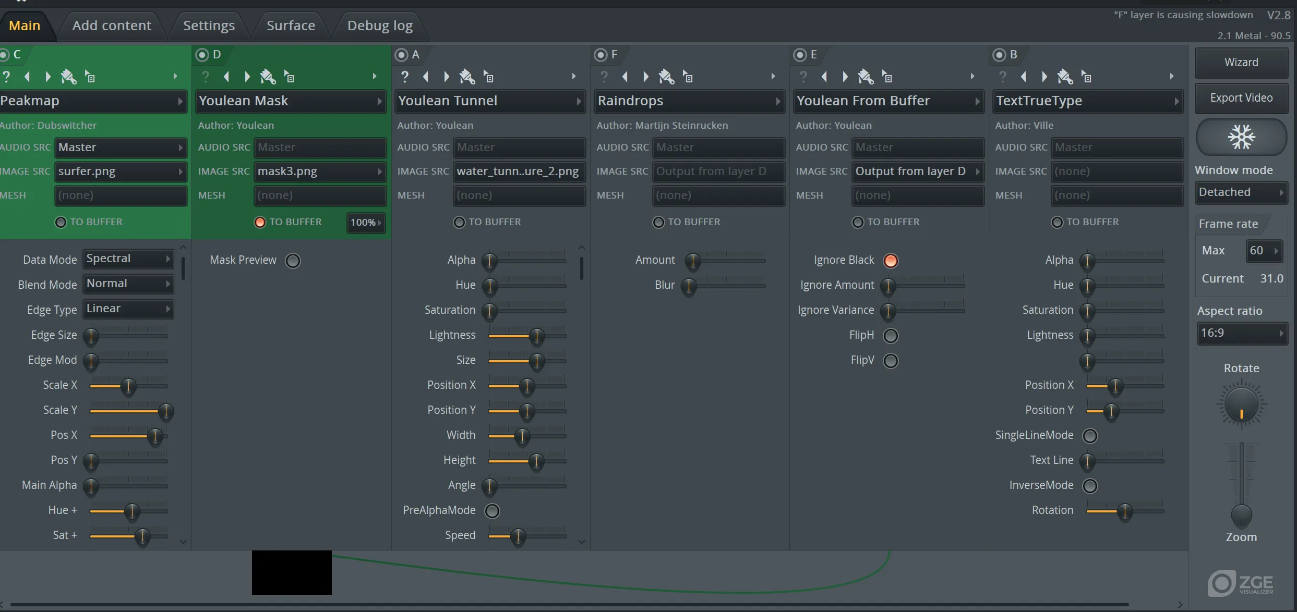Go to next effect on layer A
1297x612 pixels.
[x=446, y=77]
